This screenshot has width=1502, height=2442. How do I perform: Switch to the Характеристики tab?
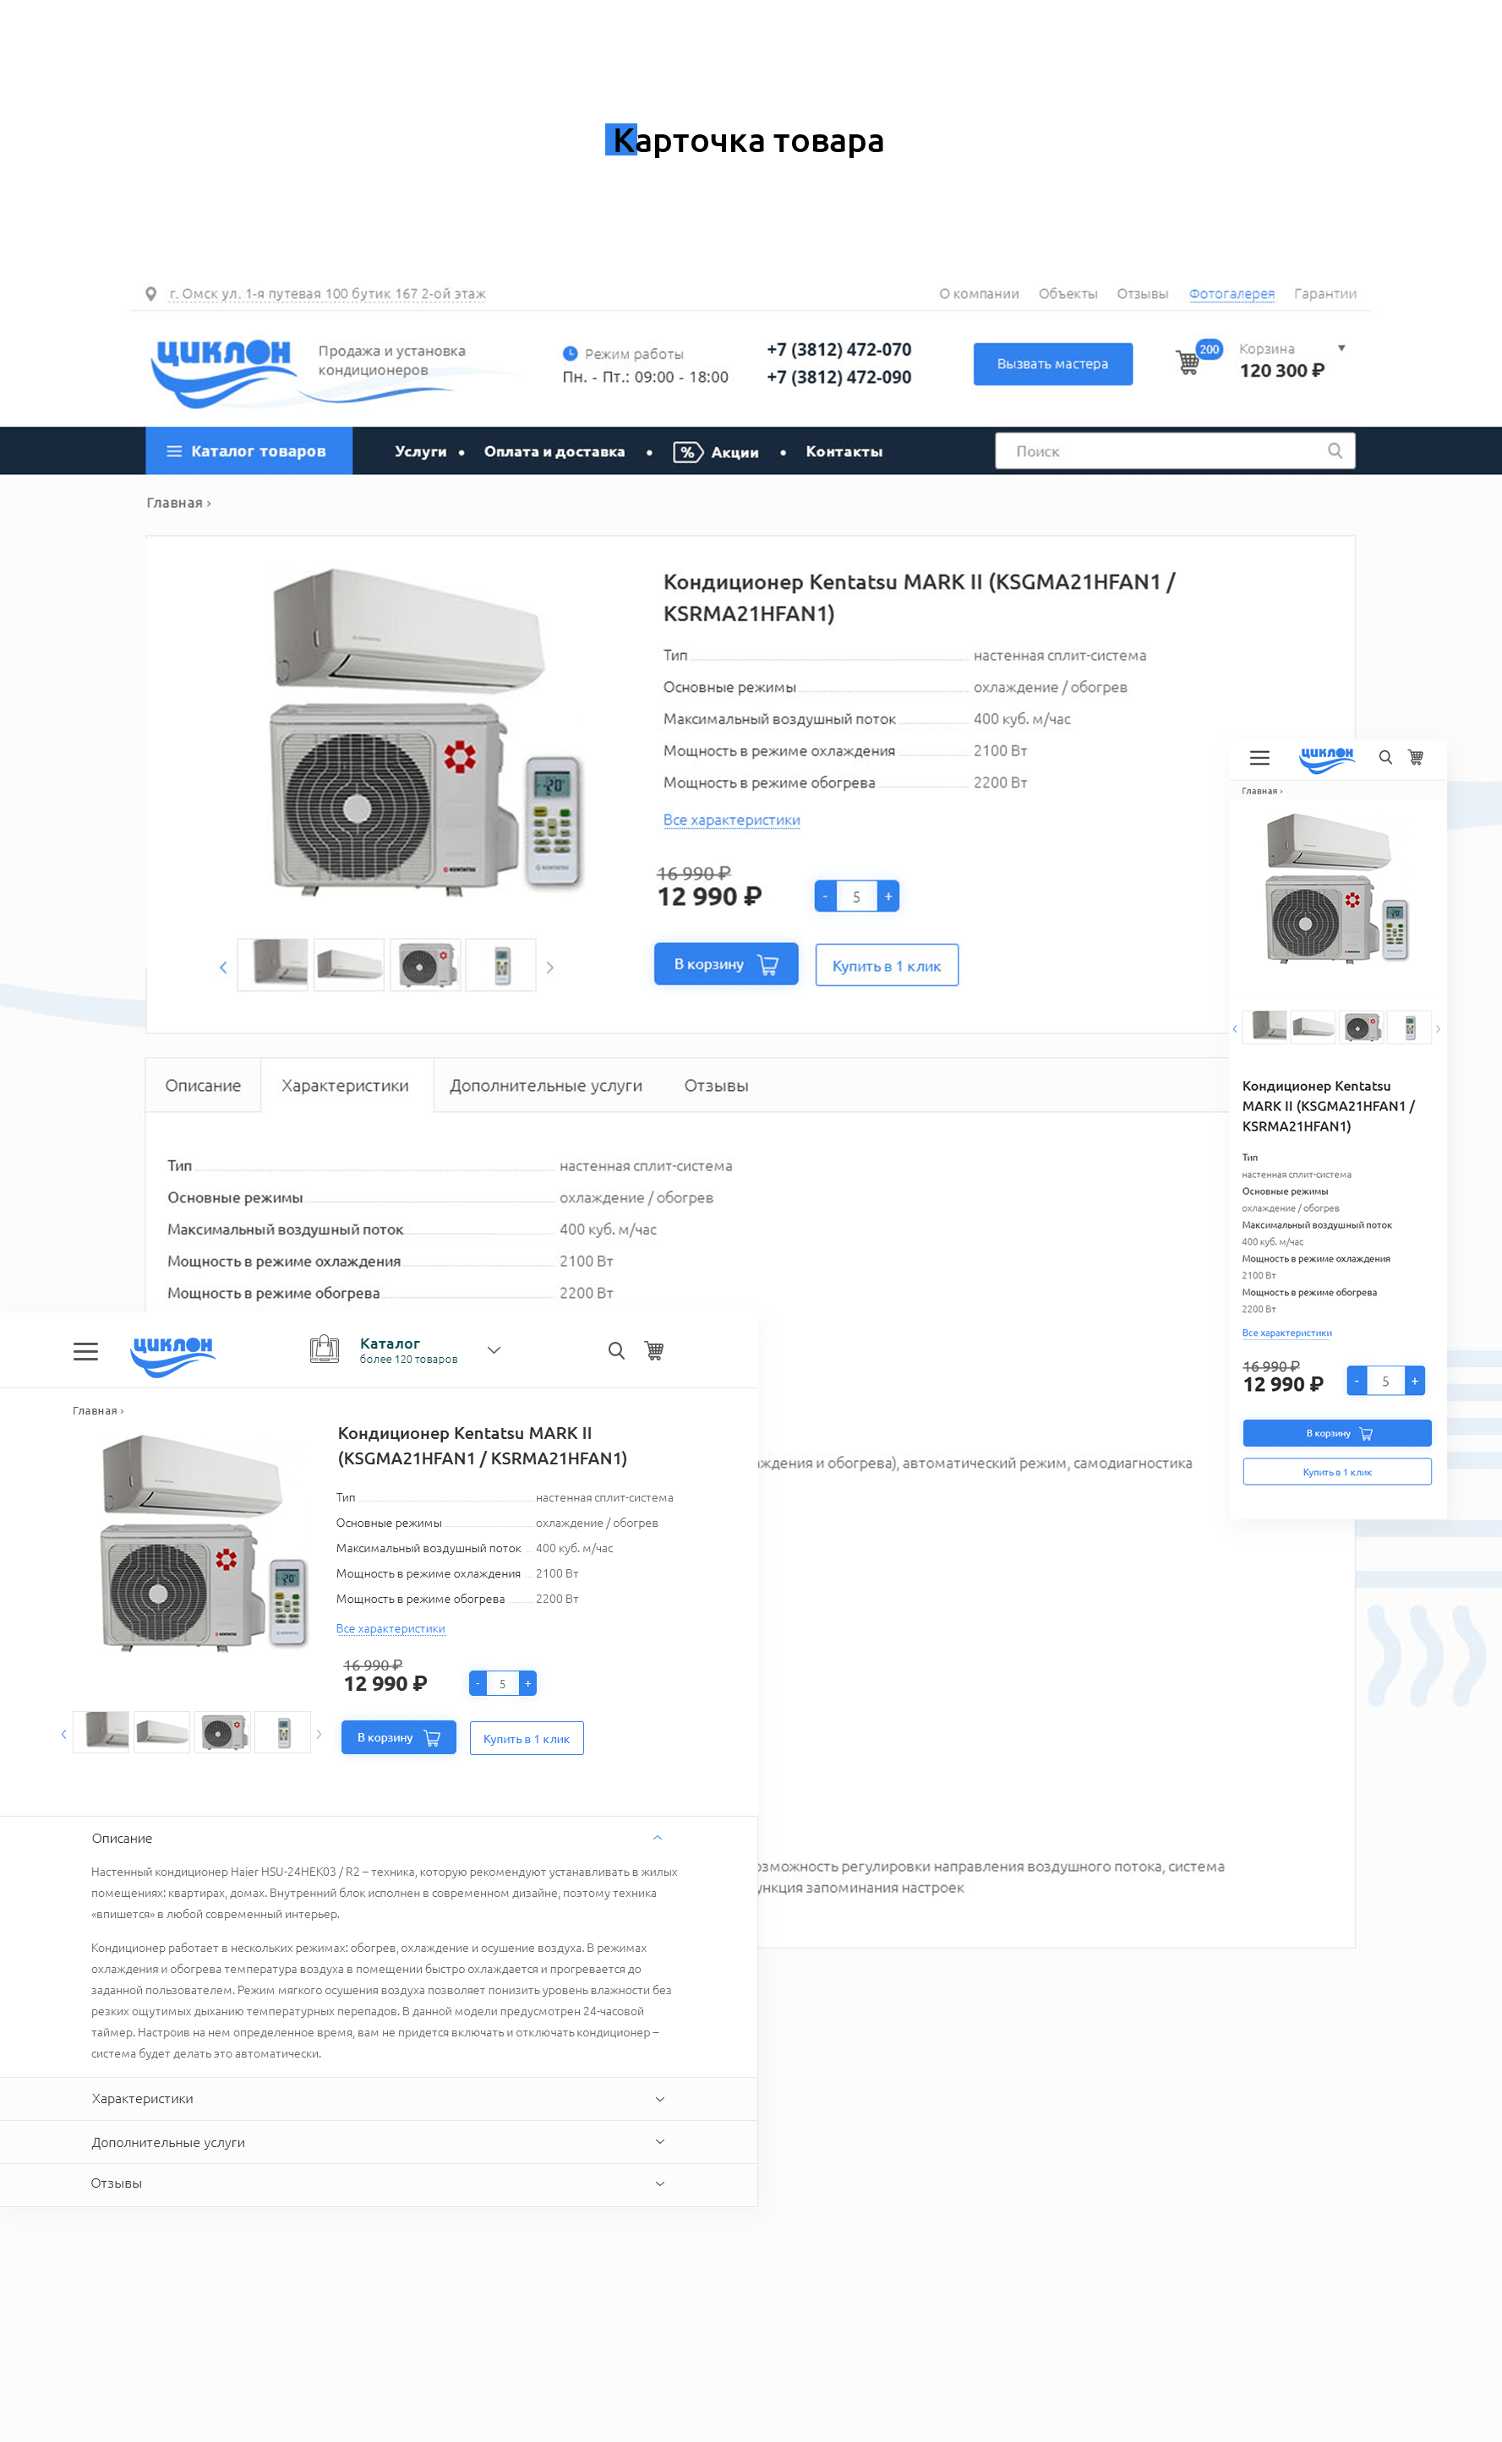tap(346, 1086)
